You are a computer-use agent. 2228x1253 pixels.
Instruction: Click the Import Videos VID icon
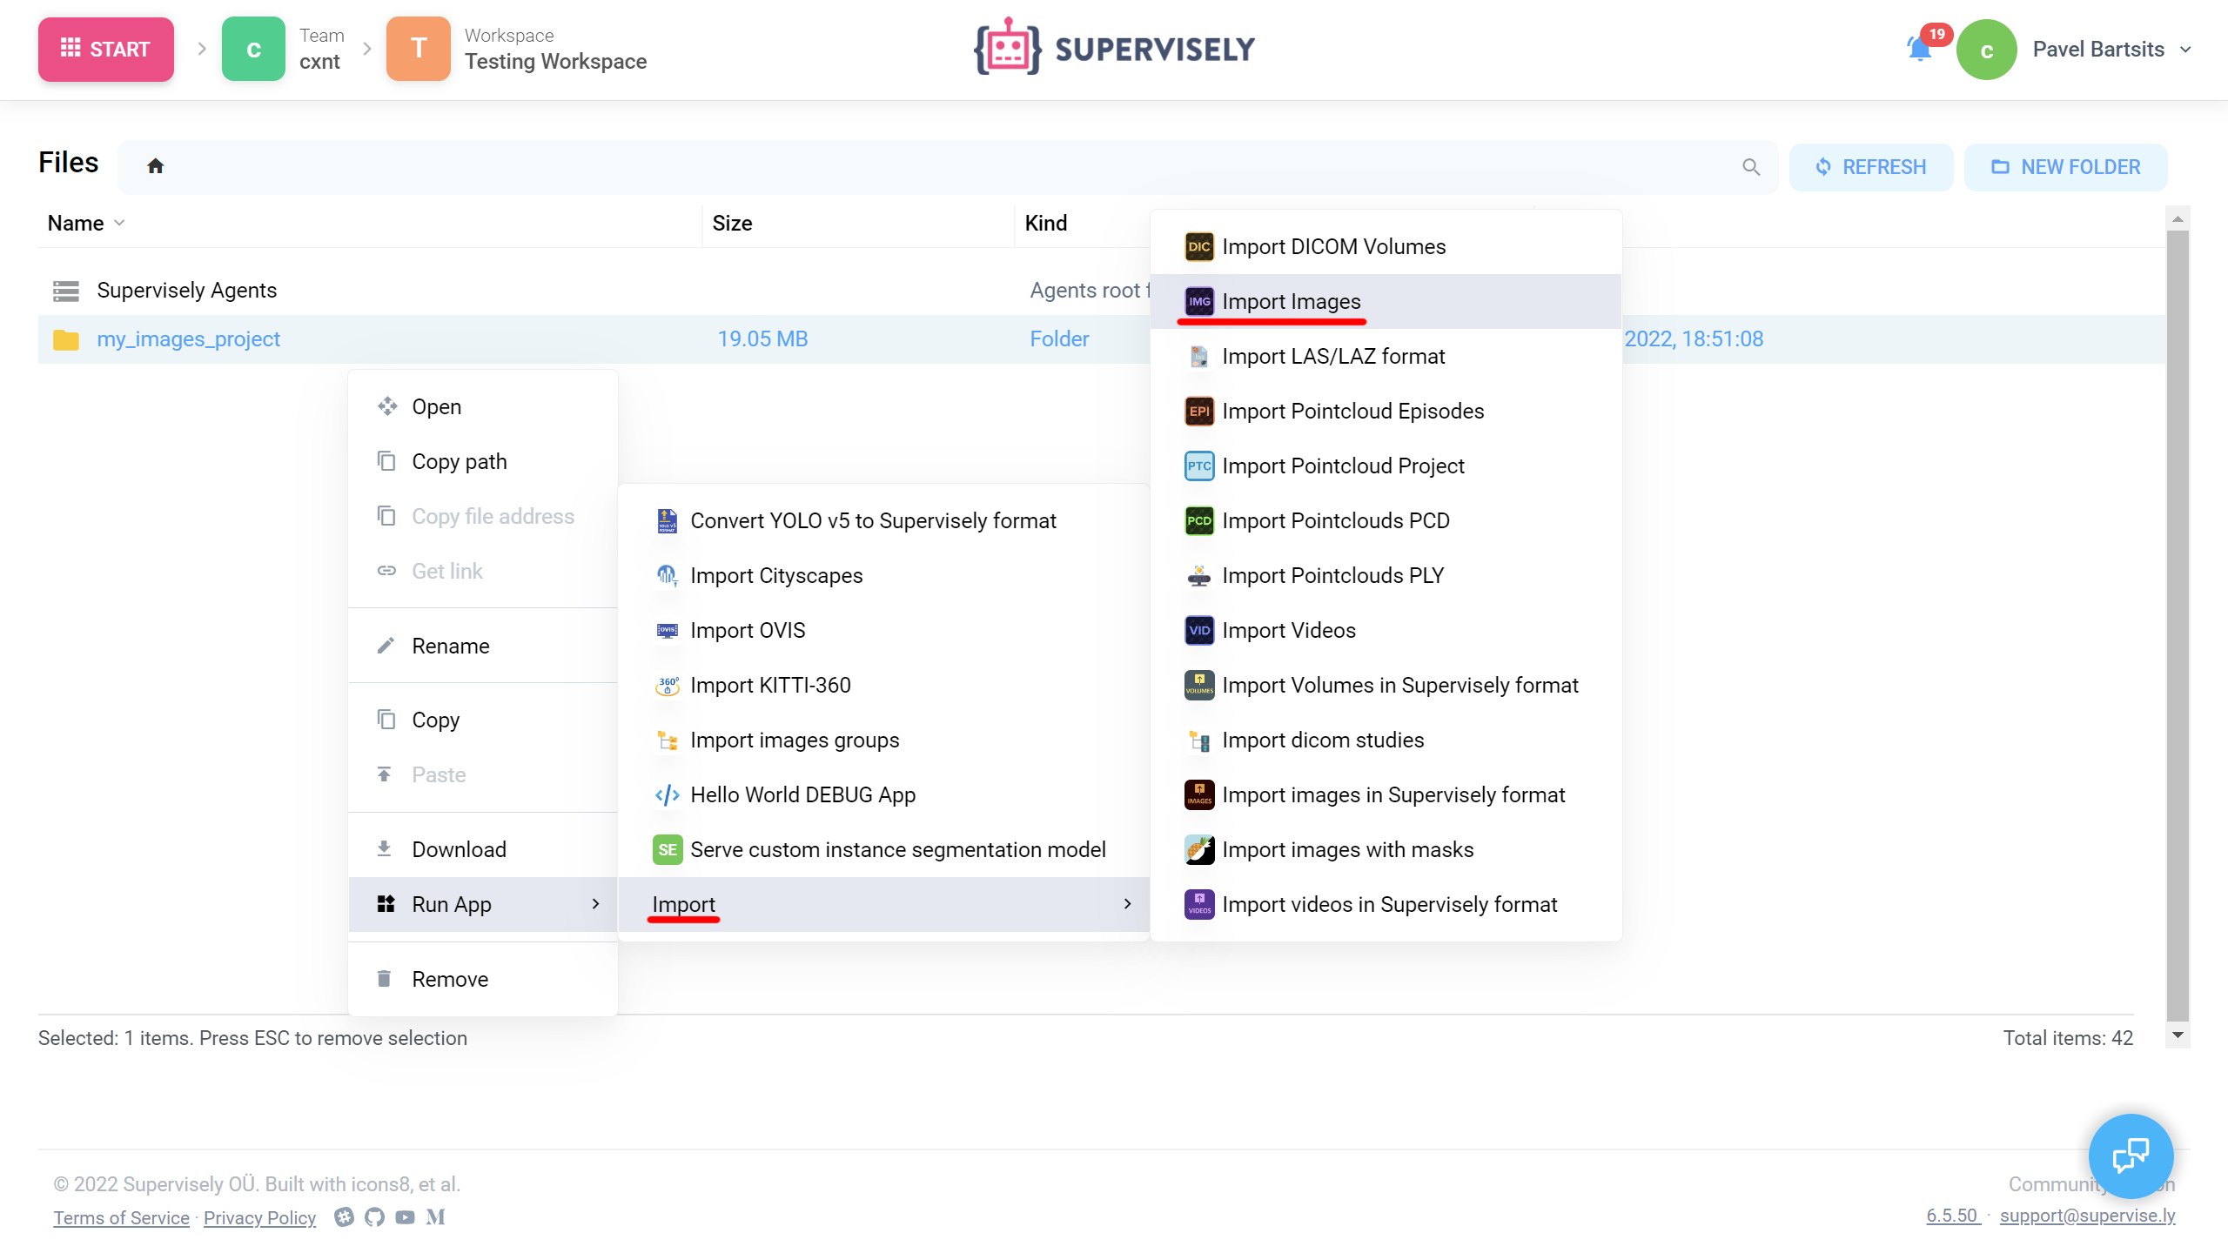click(1198, 631)
